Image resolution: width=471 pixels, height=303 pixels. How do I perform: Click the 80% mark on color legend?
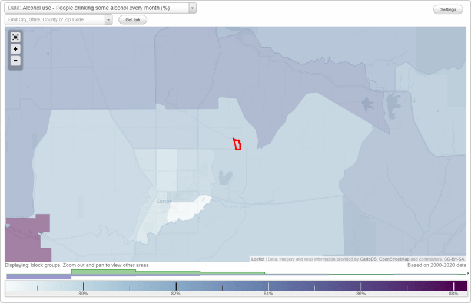(84, 286)
